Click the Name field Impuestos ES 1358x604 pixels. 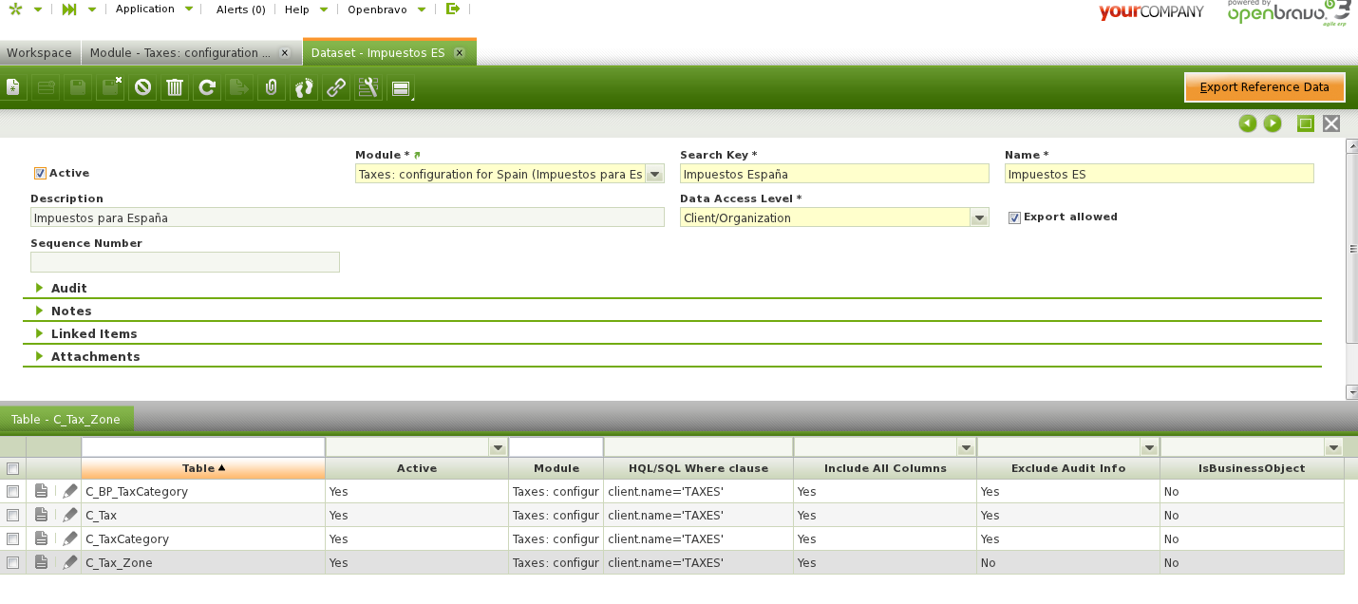coord(1160,174)
